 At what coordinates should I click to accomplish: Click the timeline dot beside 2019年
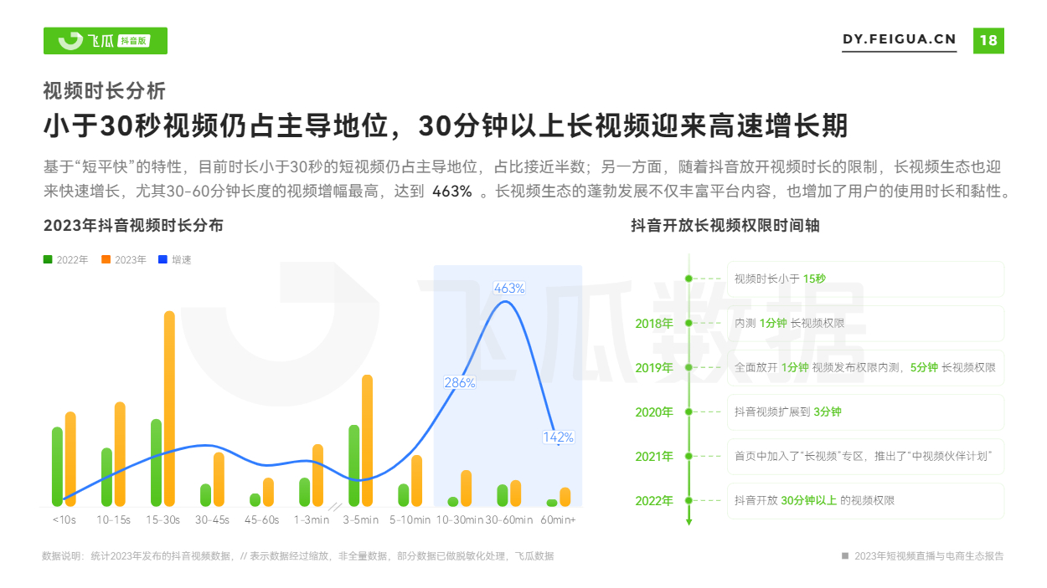point(689,367)
